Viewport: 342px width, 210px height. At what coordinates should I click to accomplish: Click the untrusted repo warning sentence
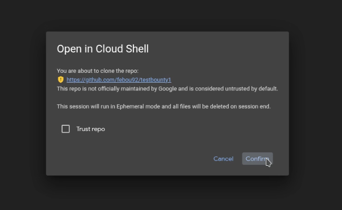click(x=167, y=88)
